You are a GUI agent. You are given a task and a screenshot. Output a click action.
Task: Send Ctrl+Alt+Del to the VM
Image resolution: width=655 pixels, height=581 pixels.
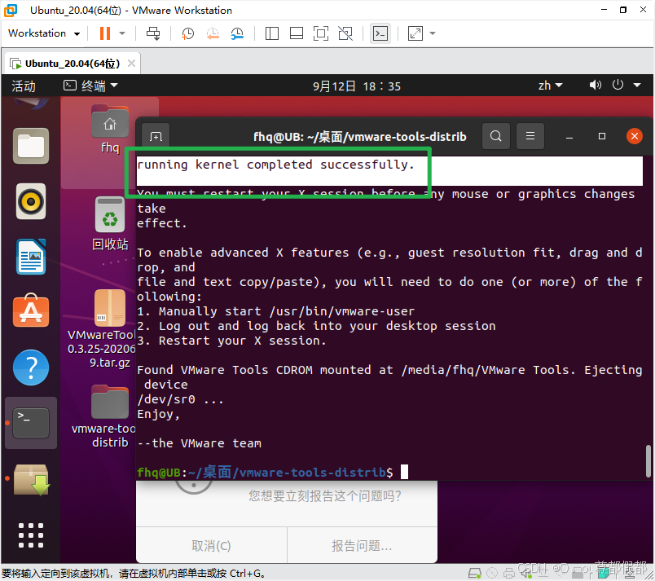point(153,33)
